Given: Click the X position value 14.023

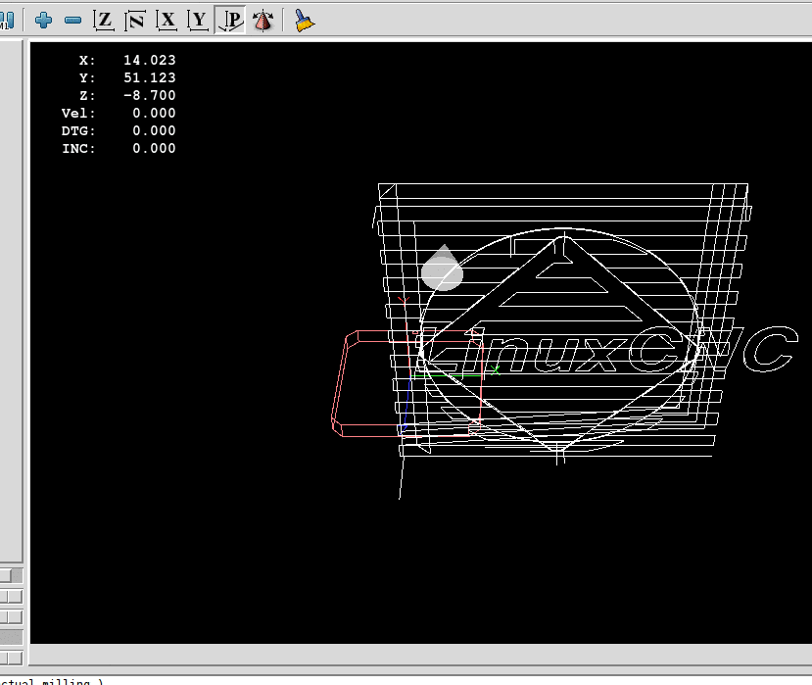Looking at the screenshot, I should pos(150,60).
